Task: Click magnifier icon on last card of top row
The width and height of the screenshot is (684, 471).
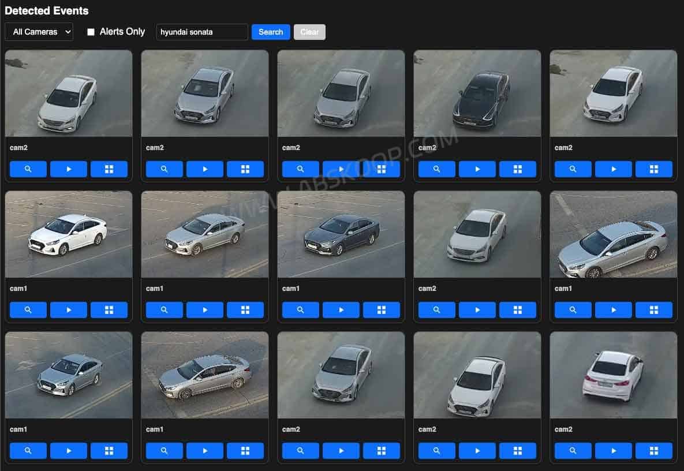Action: point(573,169)
